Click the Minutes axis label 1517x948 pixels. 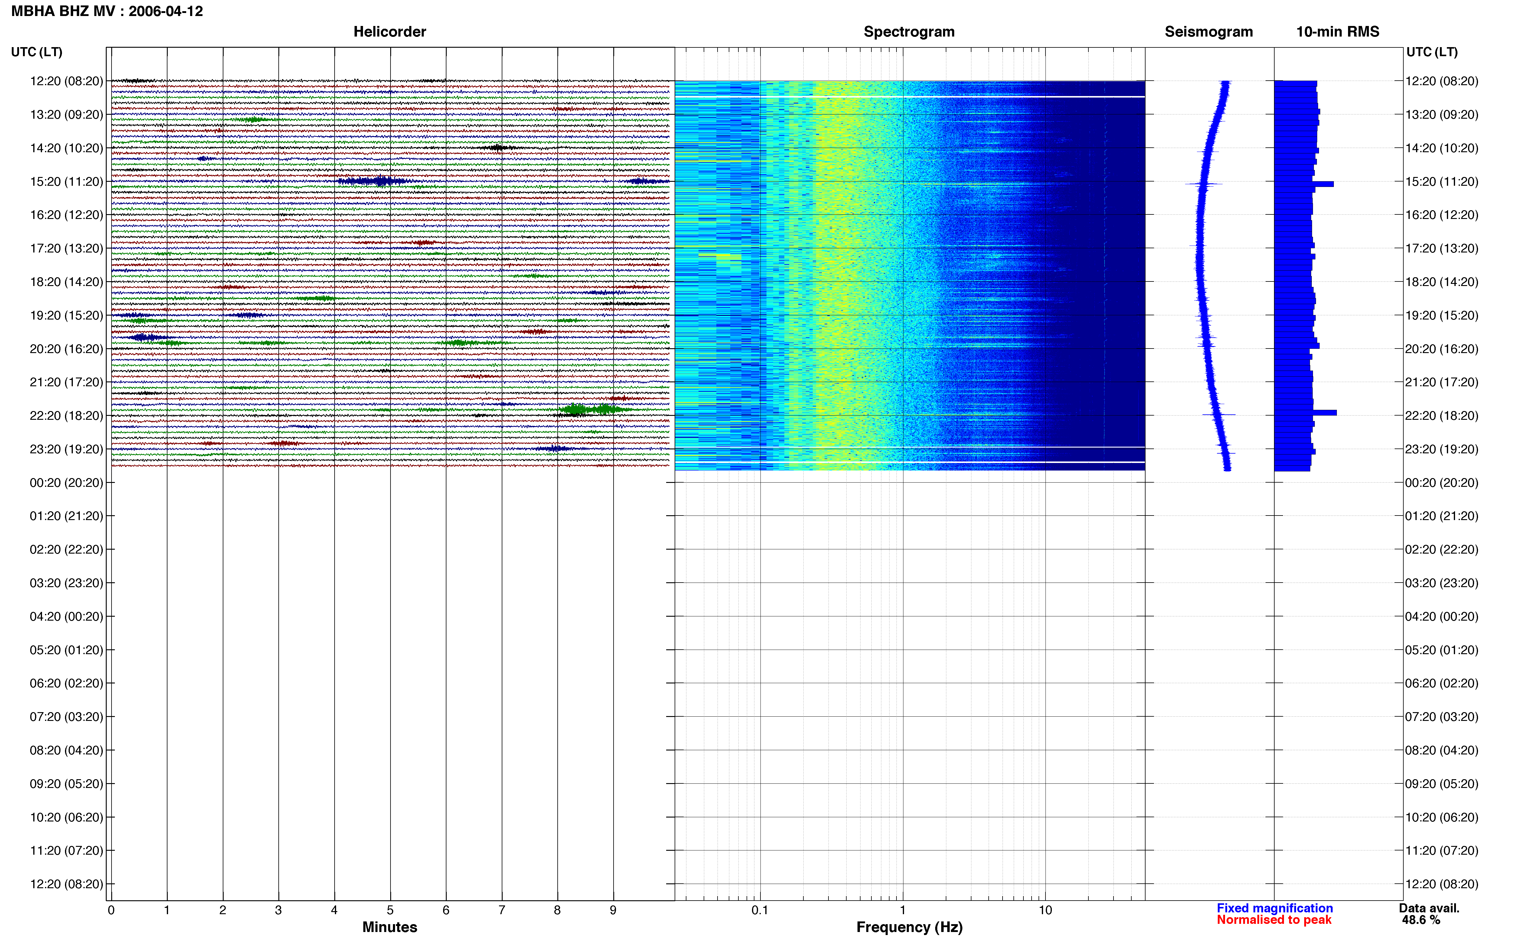click(390, 927)
